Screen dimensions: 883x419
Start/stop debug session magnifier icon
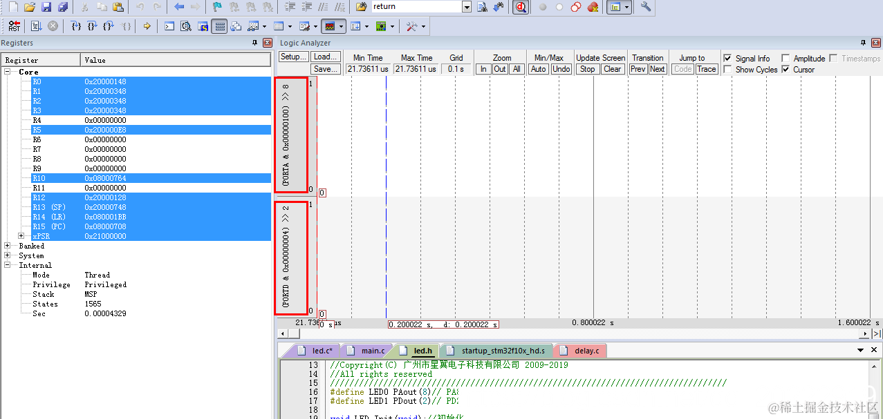[x=521, y=7]
